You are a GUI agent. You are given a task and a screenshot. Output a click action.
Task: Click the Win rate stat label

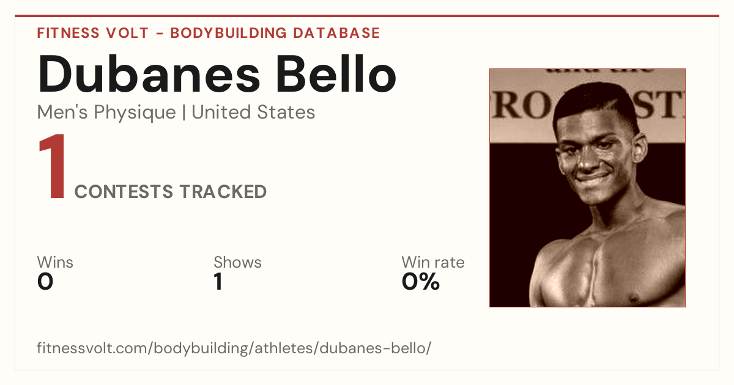click(433, 263)
